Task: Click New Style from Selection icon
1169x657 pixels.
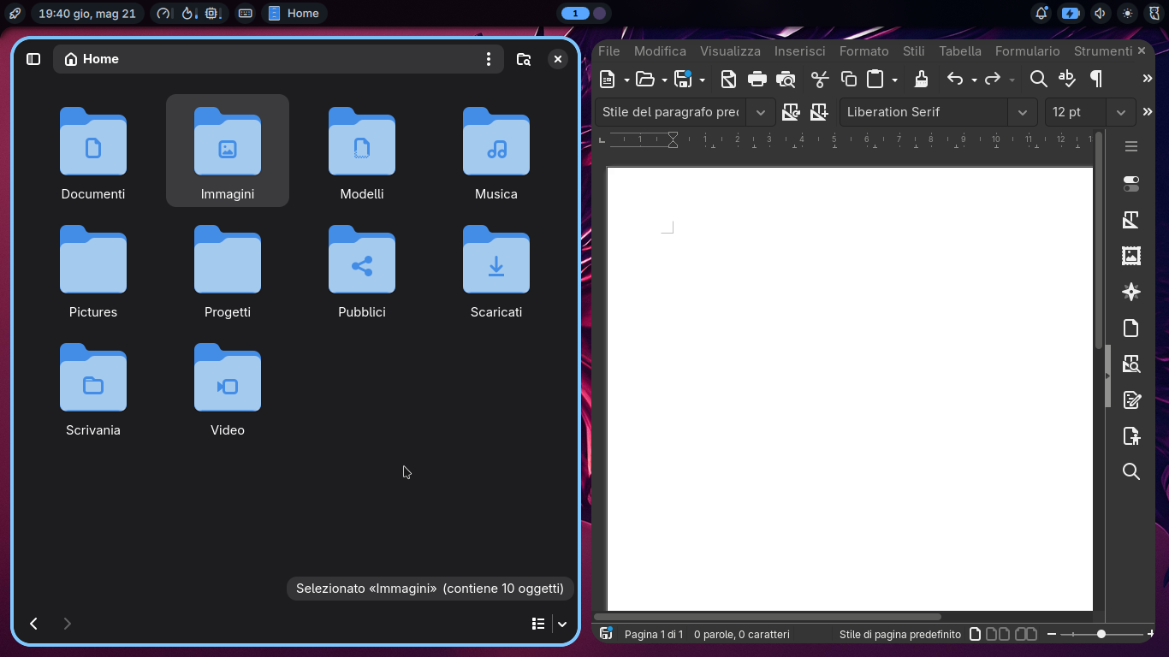Action: pyautogui.click(x=819, y=112)
